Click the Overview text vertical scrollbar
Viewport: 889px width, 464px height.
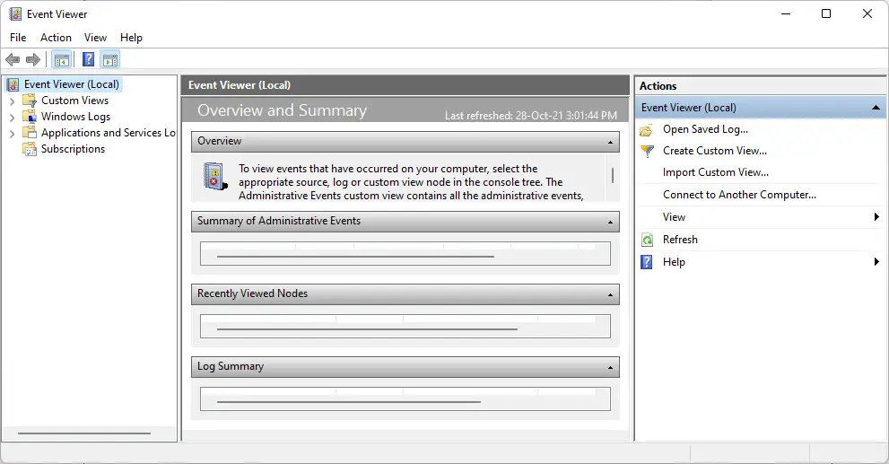click(613, 178)
